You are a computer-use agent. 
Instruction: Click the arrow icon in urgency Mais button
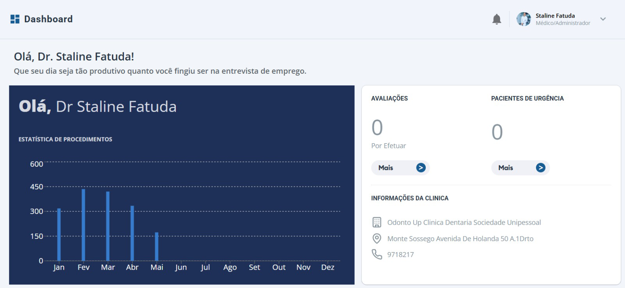point(541,168)
